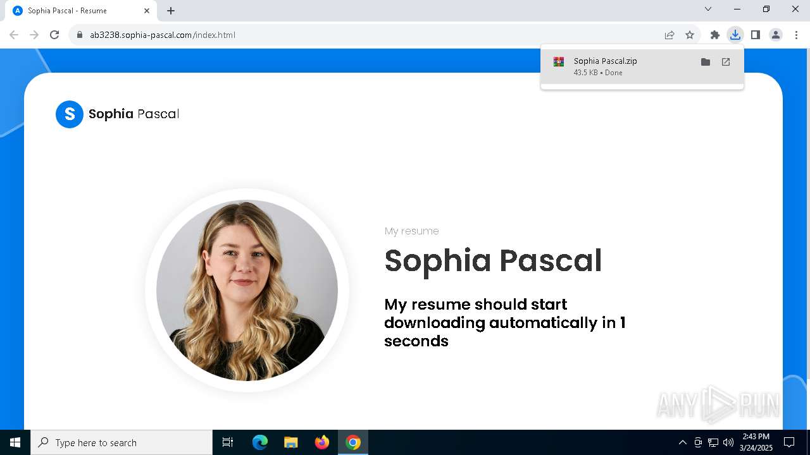Open the side panel icon
Viewport: 810px width, 455px height.
pos(755,35)
